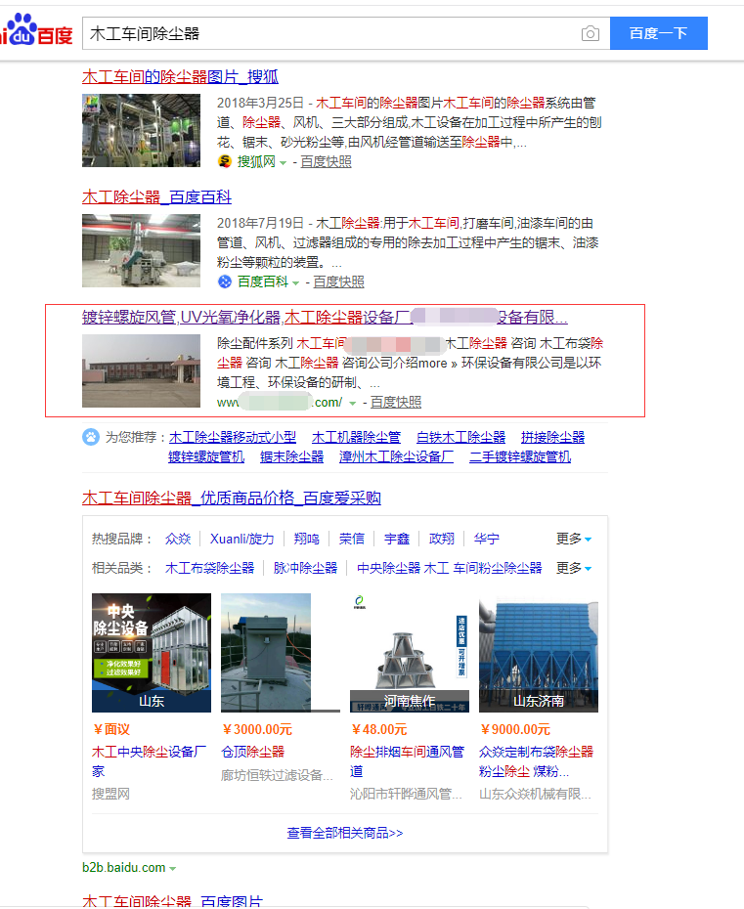Image resolution: width=744 pixels, height=909 pixels.
Task: Expand the dropdown arrow beside 百度百科 source
Action: [x=296, y=282]
